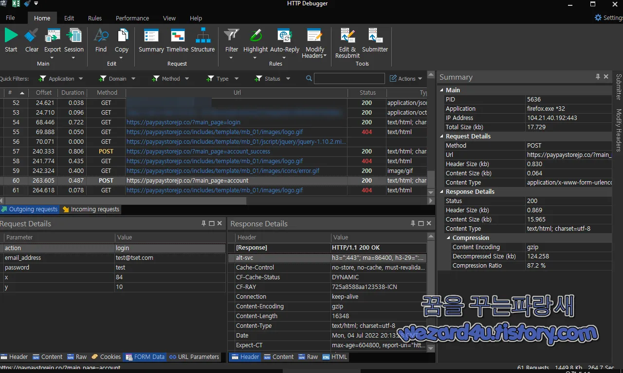Open the Submitter side tab
The height and width of the screenshot is (373, 623).
[619, 87]
